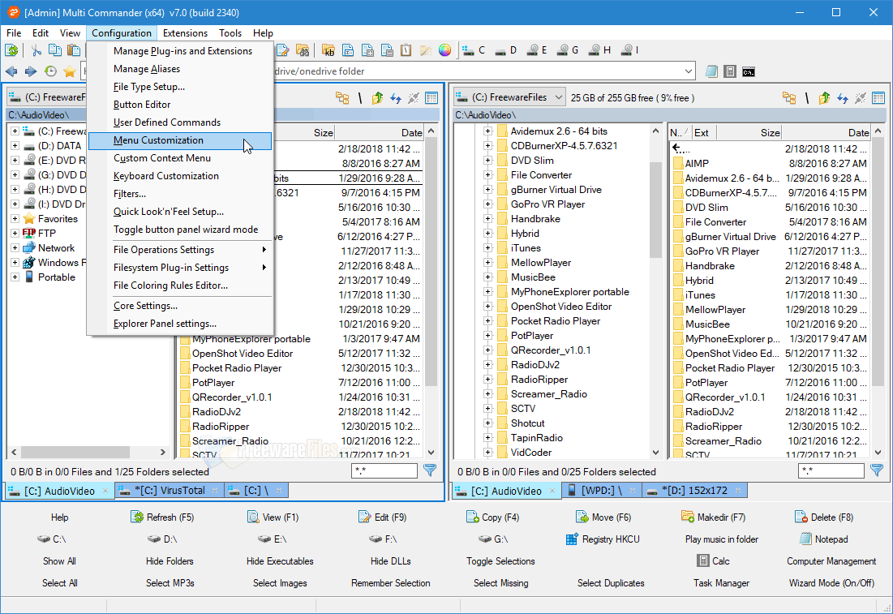
Task: Click the filter funnel icon in the right panel
Action: (x=876, y=470)
